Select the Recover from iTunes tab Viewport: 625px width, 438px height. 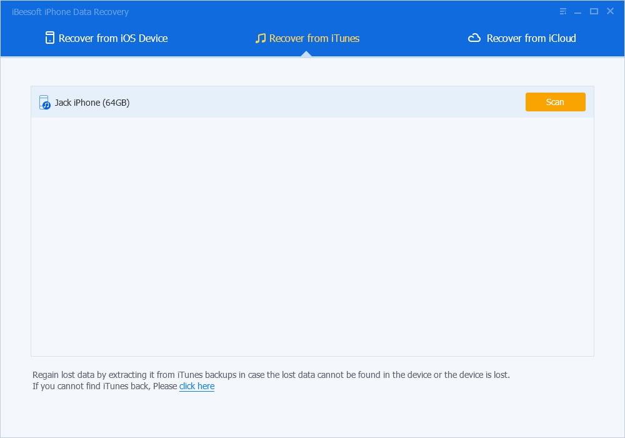tap(307, 38)
